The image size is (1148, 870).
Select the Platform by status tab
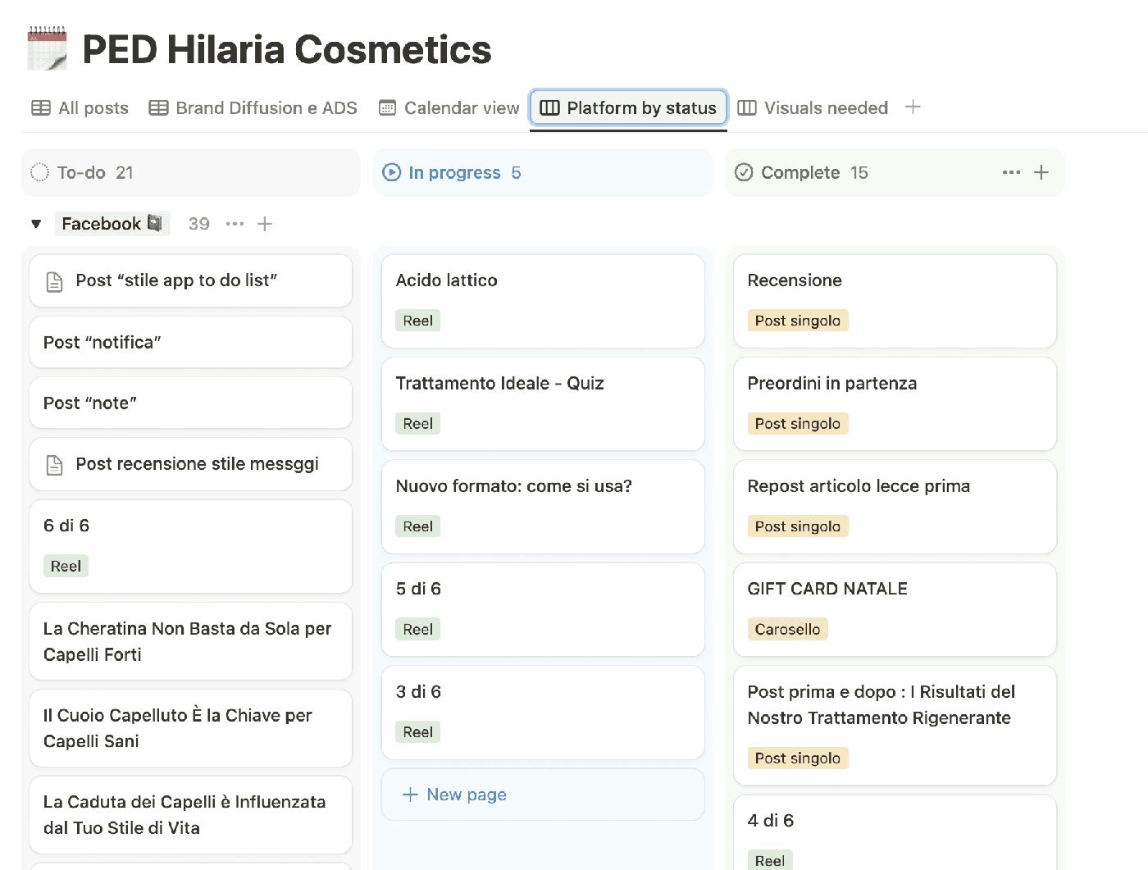pos(628,107)
